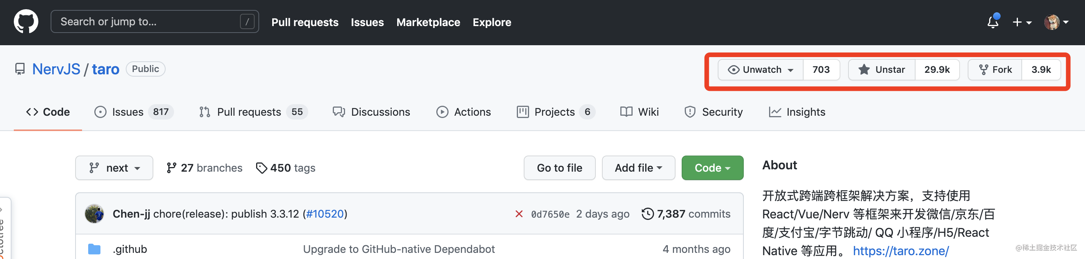Open pull request #10520
Screen dimensions: 1085x259
tap(325, 214)
